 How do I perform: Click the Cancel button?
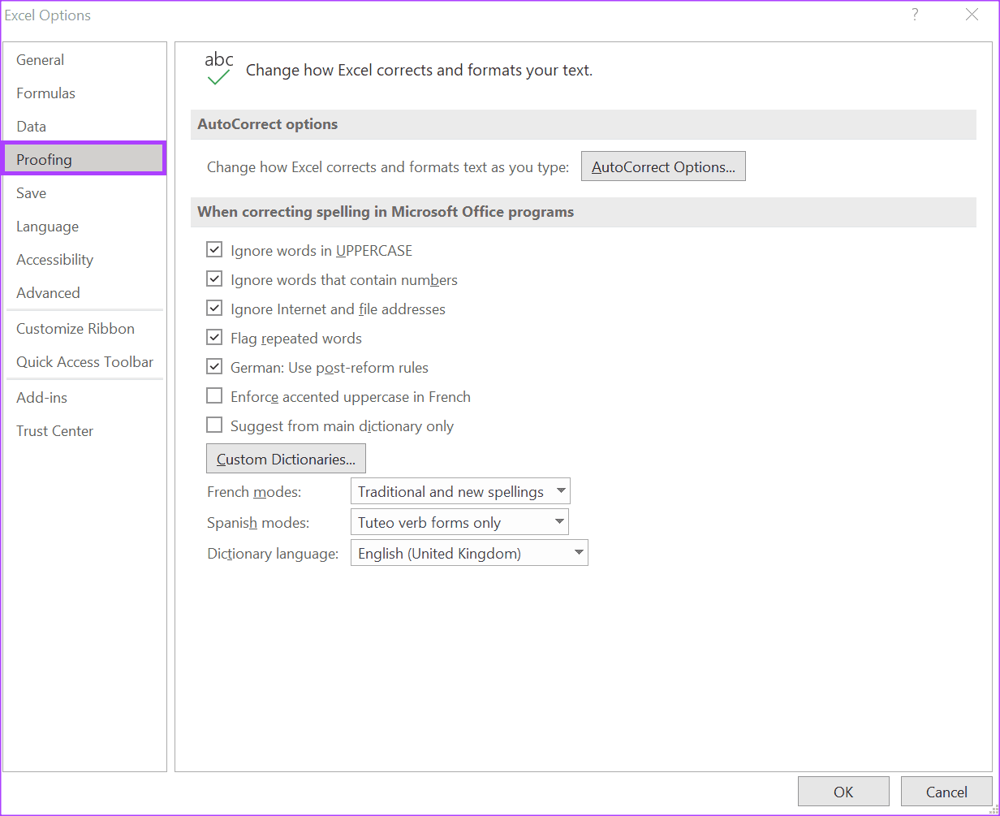pos(946,792)
